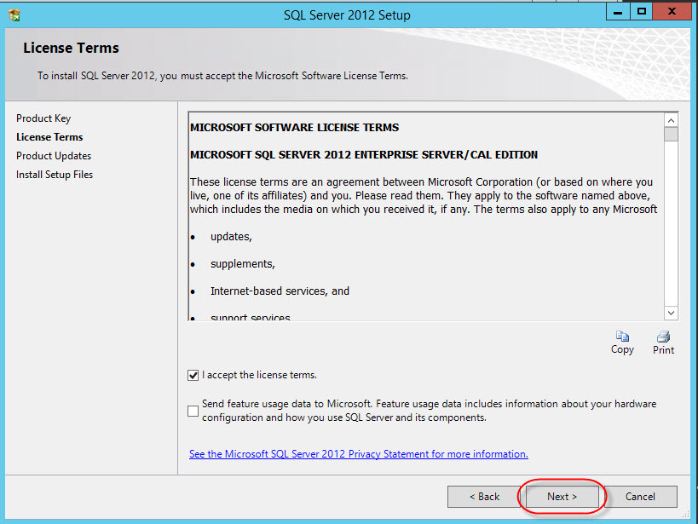Cancel the SQL Server setup

point(640,496)
